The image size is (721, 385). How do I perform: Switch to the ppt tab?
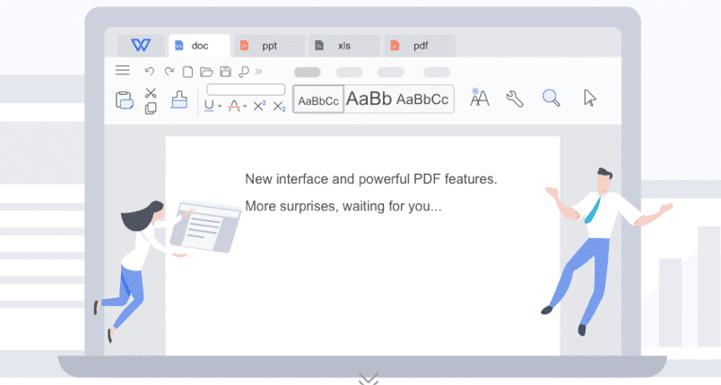[269, 46]
